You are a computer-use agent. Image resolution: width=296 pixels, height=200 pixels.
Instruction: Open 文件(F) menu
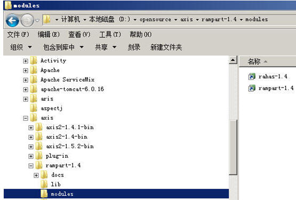18,35
